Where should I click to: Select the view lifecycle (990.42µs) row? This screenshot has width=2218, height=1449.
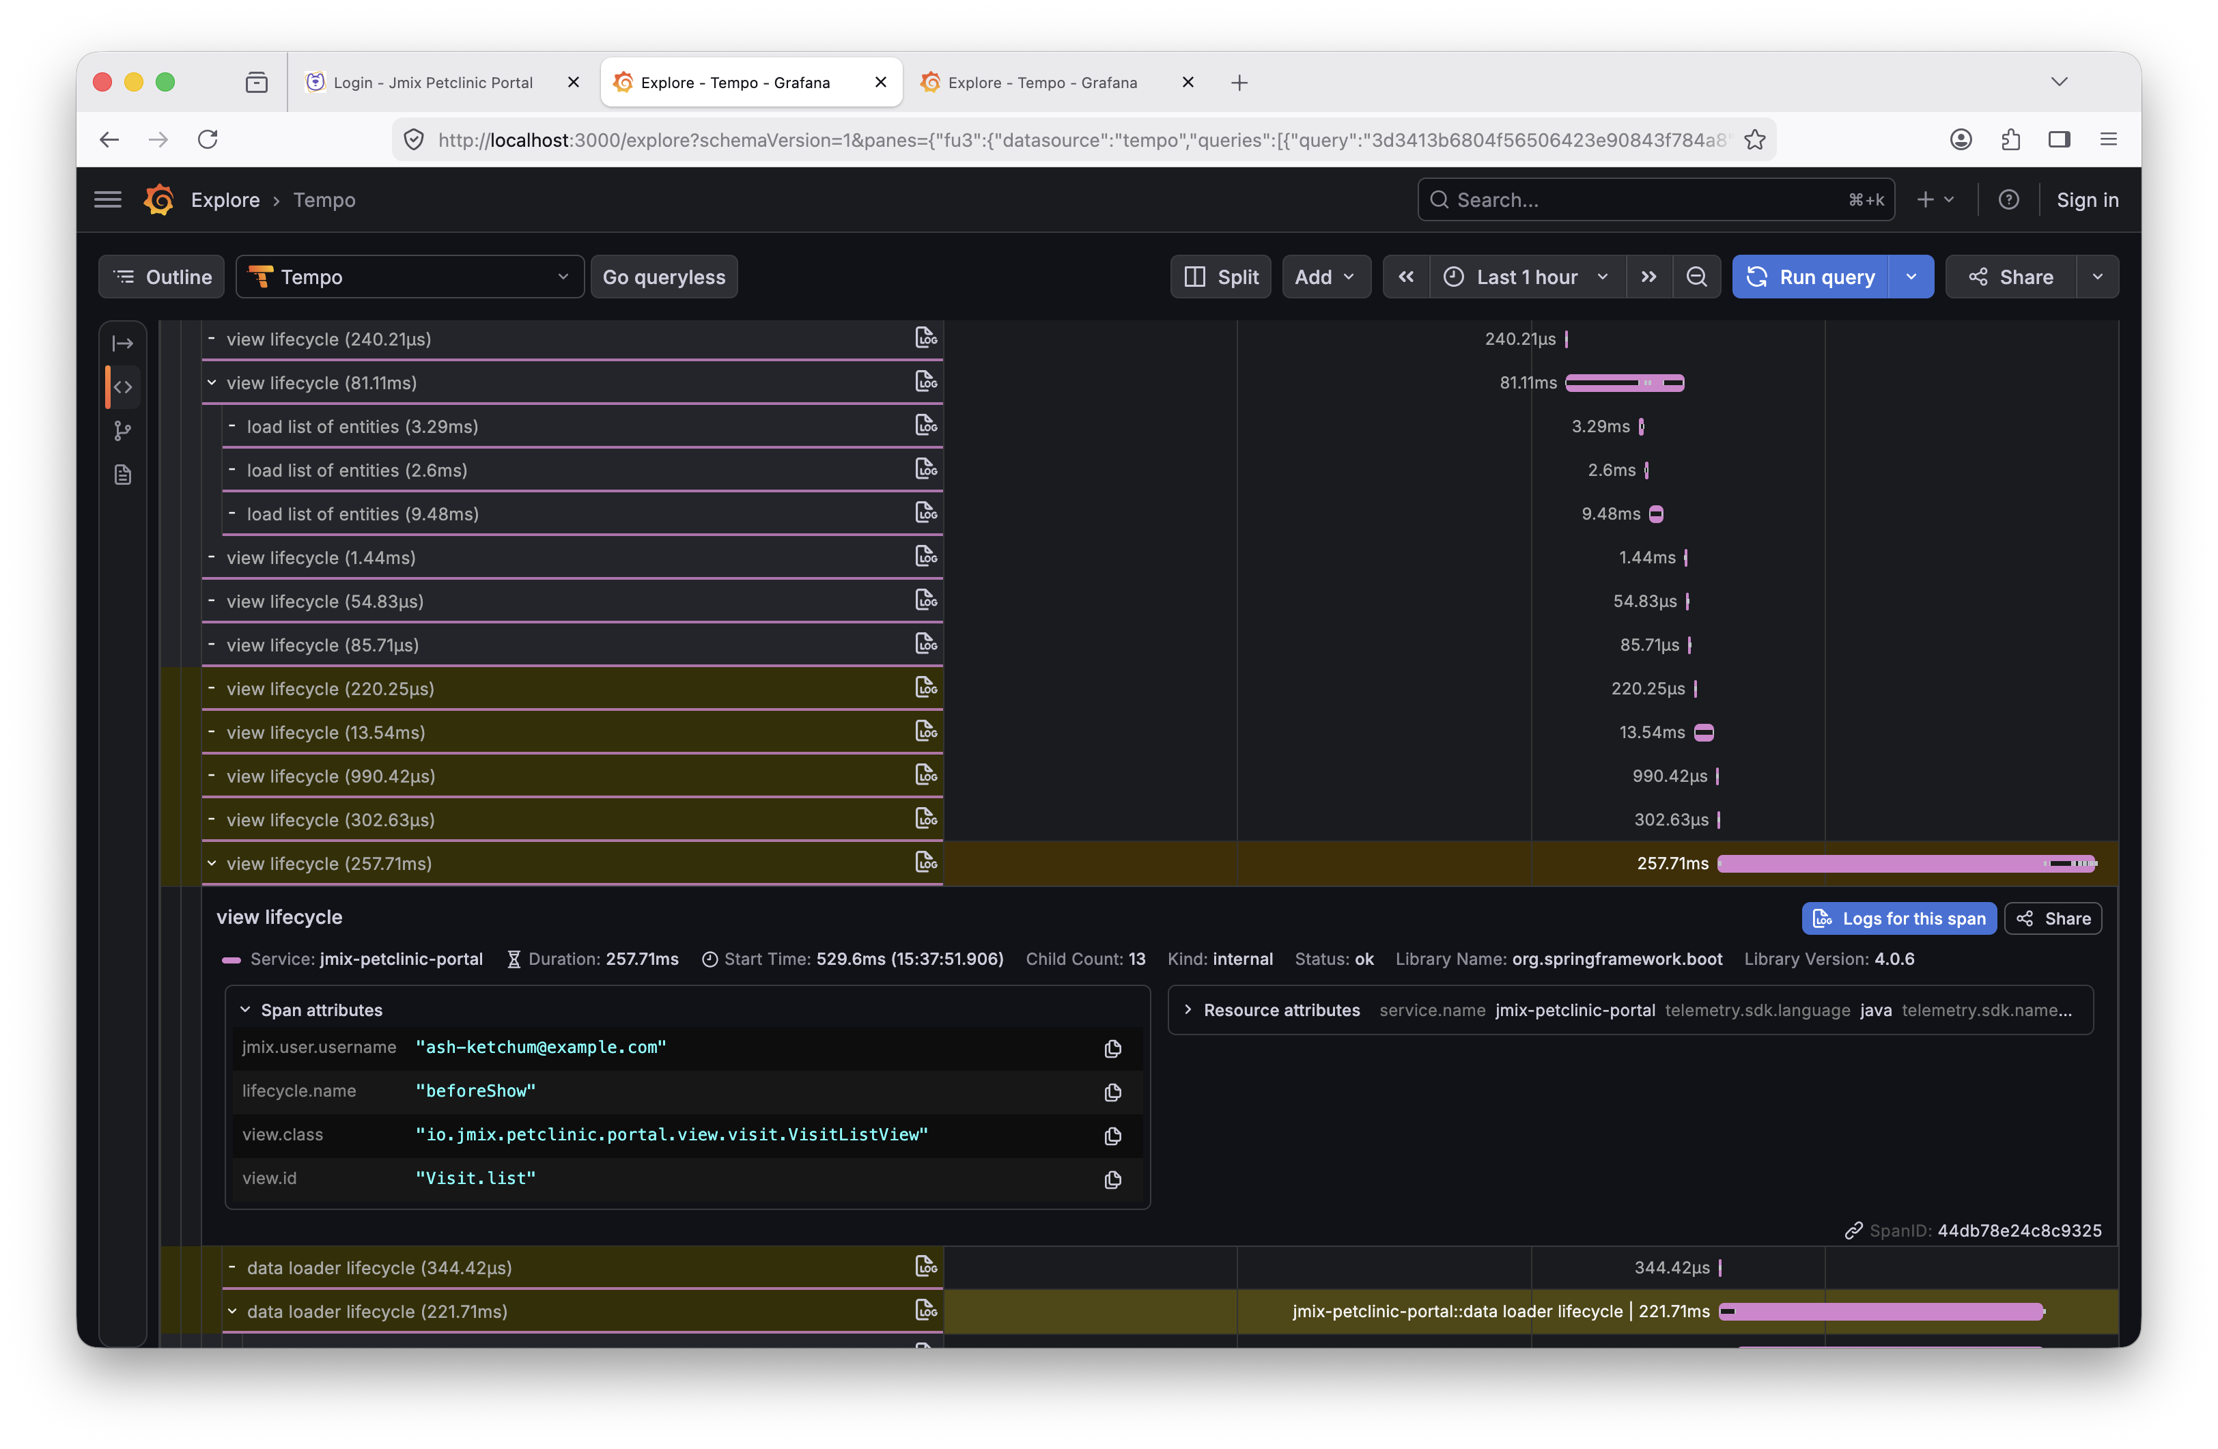572,775
